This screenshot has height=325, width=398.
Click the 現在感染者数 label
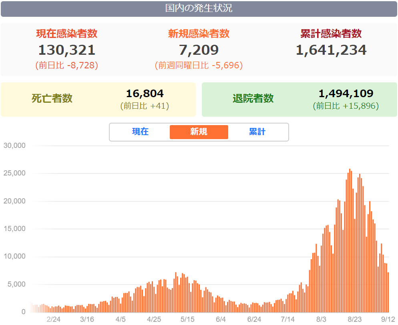pos(67,34)
